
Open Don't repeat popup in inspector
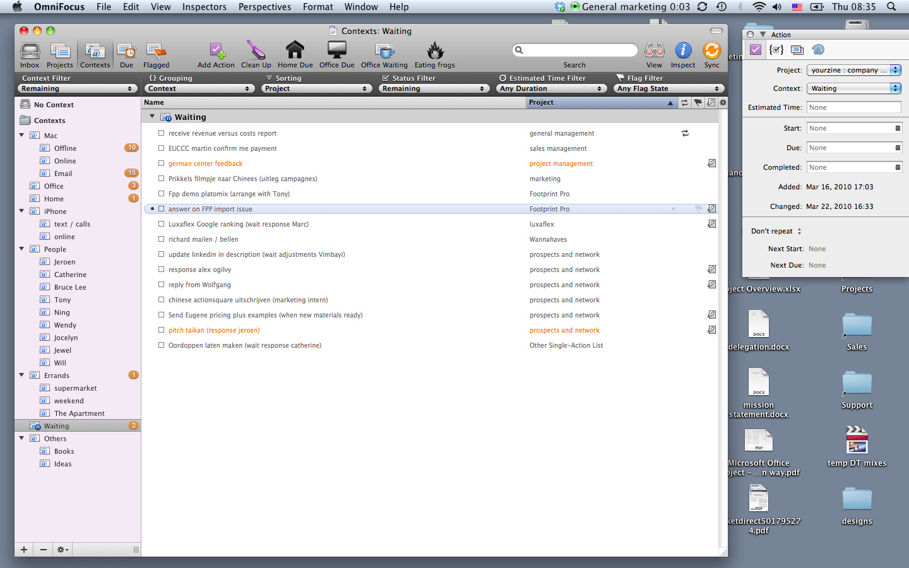(776, 231)
